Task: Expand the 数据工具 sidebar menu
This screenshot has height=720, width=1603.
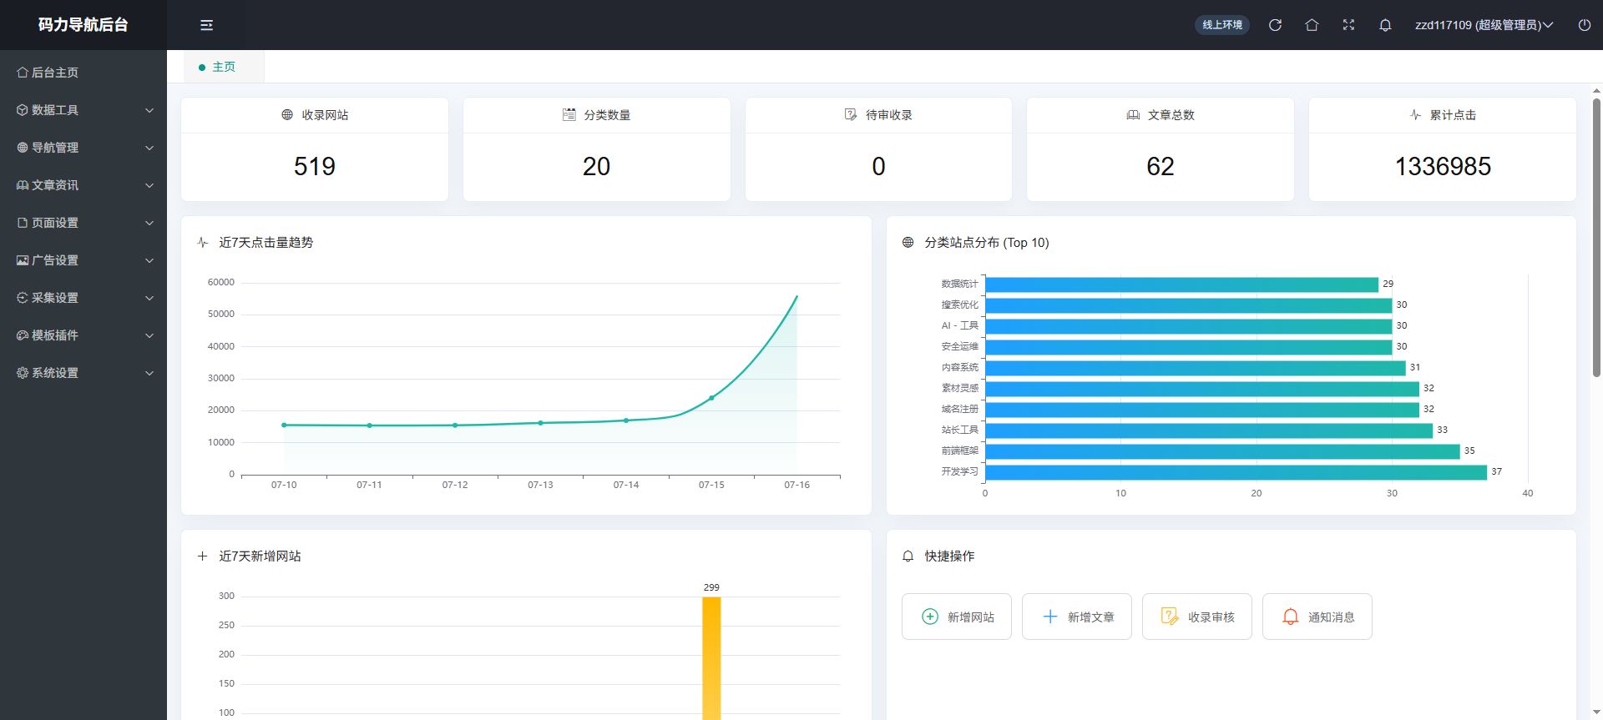Action: point(83,110)
